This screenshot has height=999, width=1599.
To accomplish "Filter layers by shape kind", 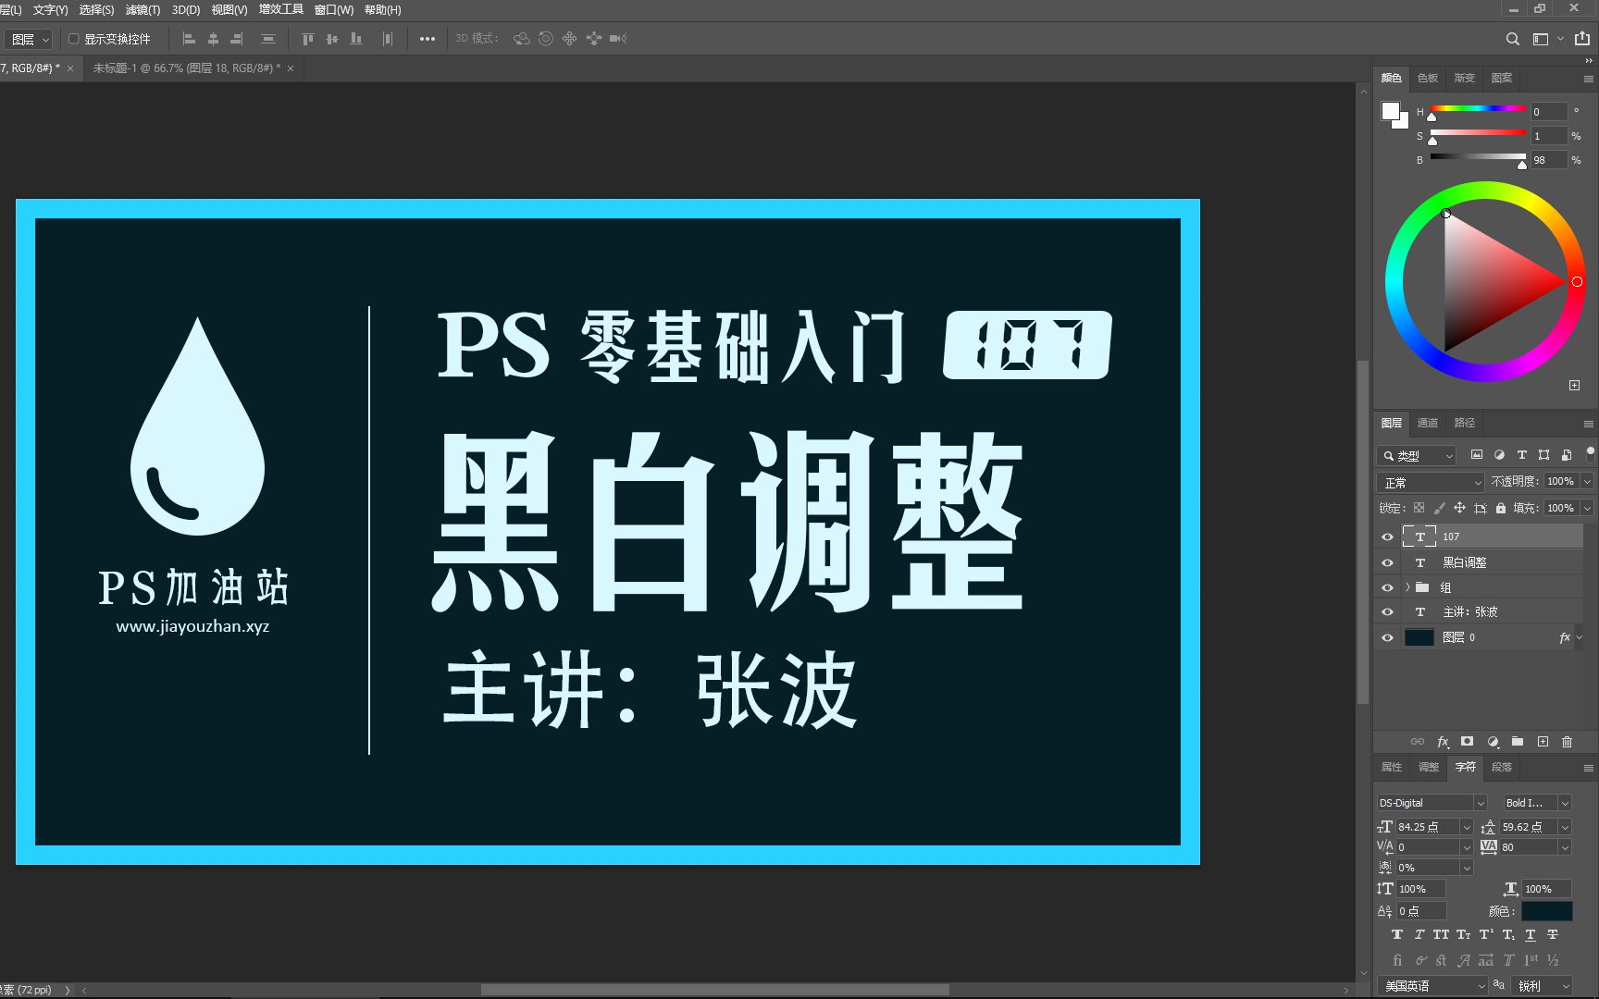I will (x=1543, y=455).
